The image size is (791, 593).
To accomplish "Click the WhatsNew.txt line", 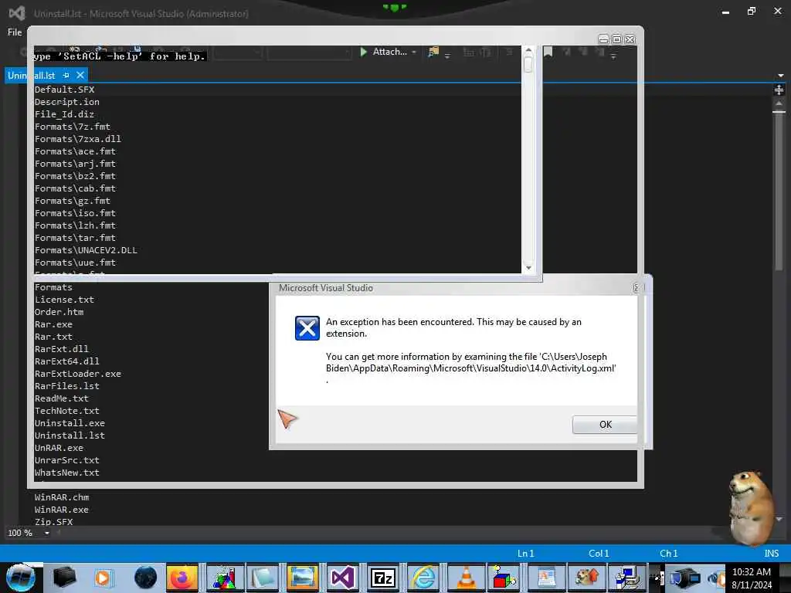I will click(x=66, y=473).
